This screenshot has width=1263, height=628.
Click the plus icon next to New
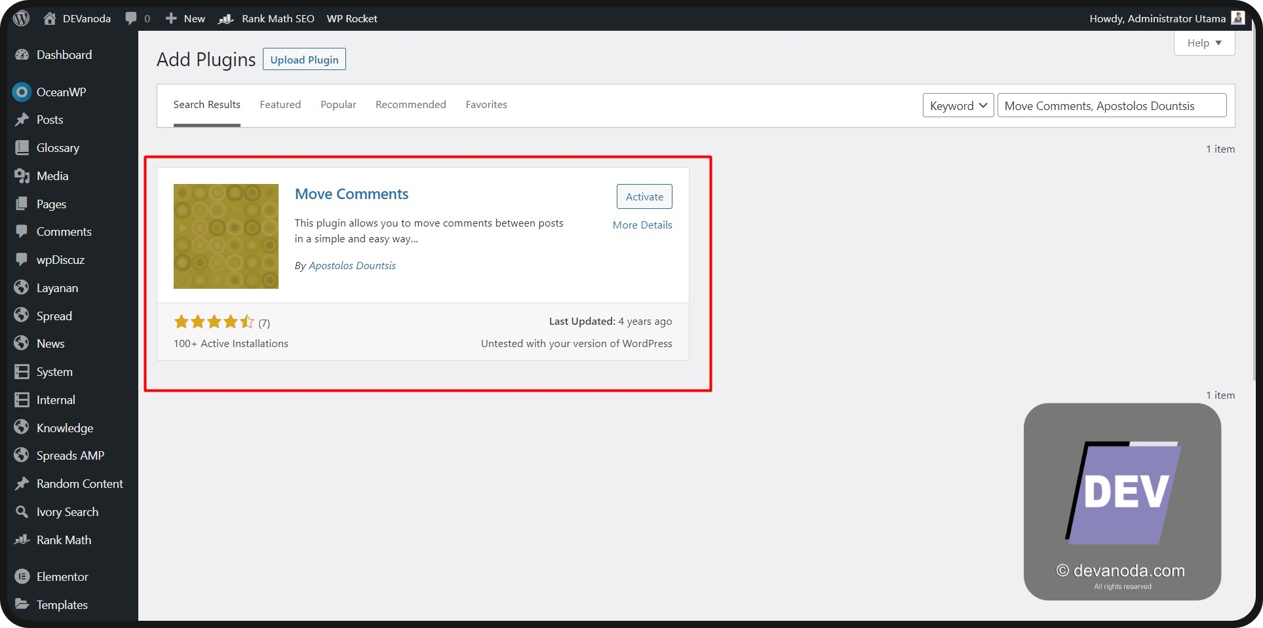[171, 18]
